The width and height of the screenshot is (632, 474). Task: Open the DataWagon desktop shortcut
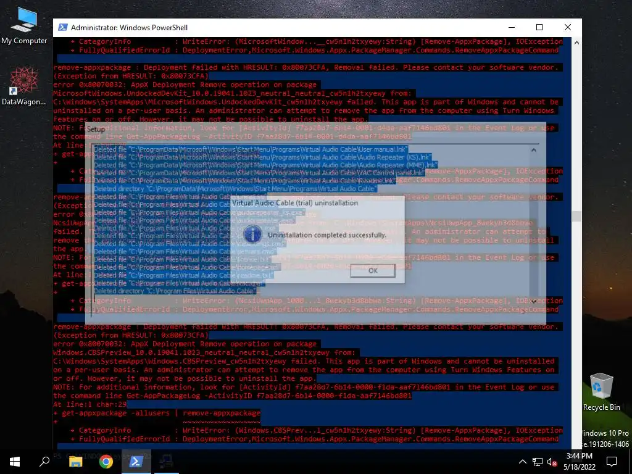tap(24, 86)
